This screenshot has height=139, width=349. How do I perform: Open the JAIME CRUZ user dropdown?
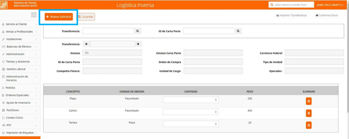pyautogui.click(x=330, y=5)
